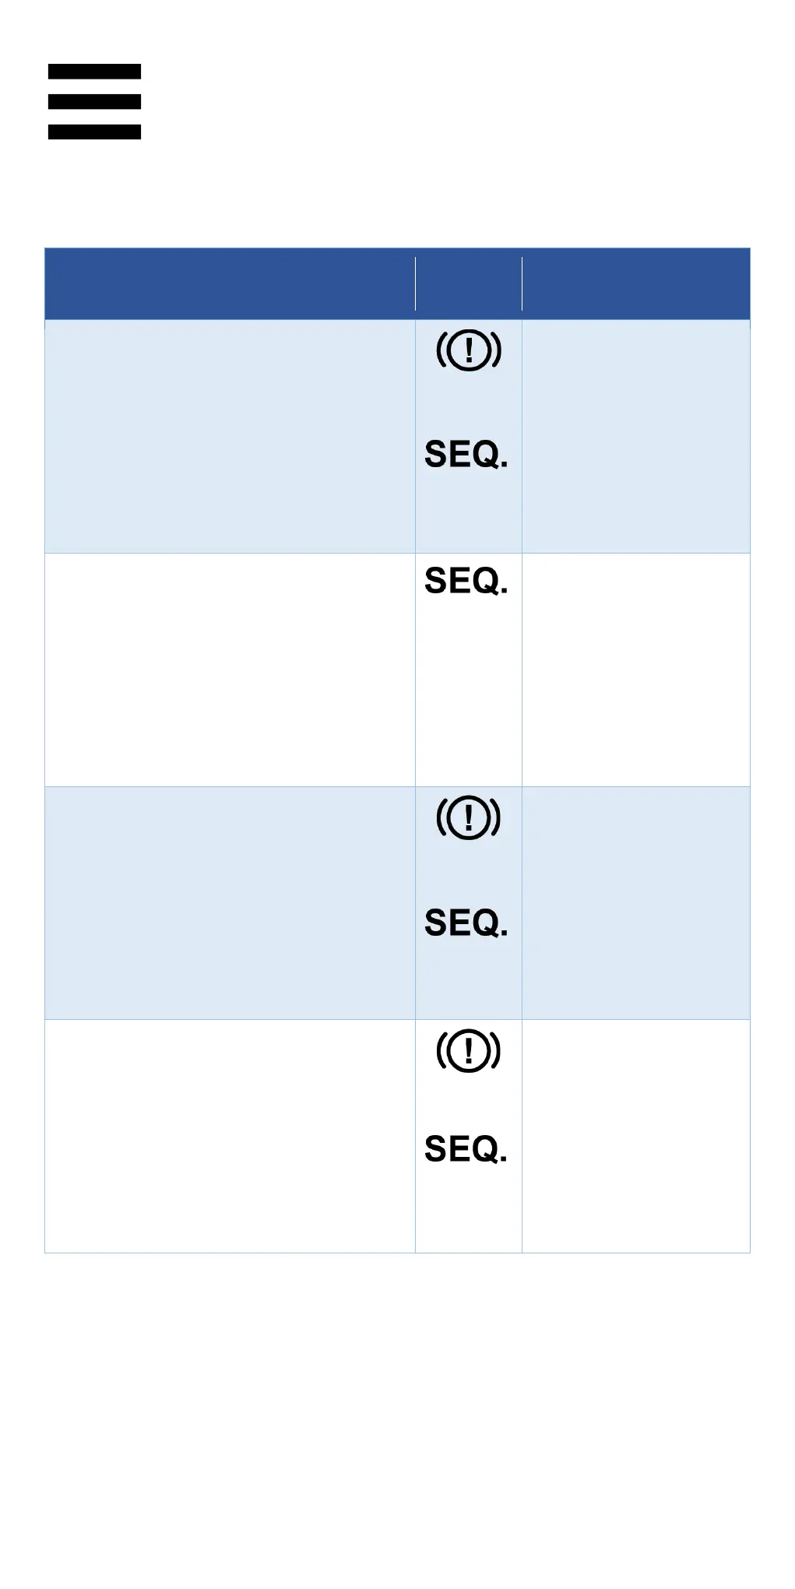
Task: Open the hamburger menu
Action: click(94, 102)
